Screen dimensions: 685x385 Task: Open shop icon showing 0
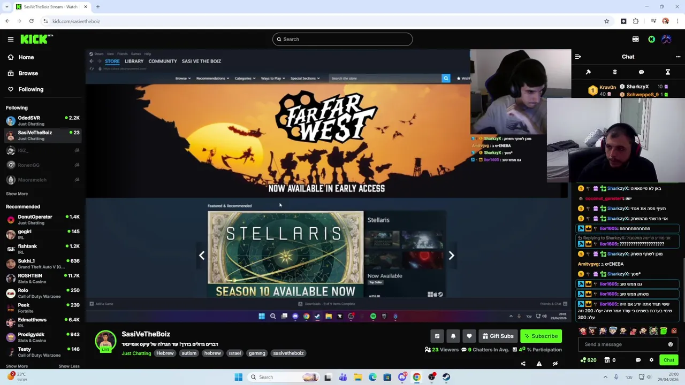coord(610,360)
